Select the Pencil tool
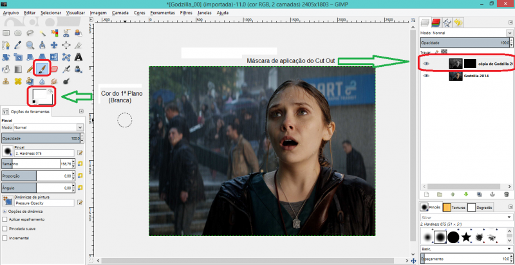The image size is (515, 265). point(29,68)
